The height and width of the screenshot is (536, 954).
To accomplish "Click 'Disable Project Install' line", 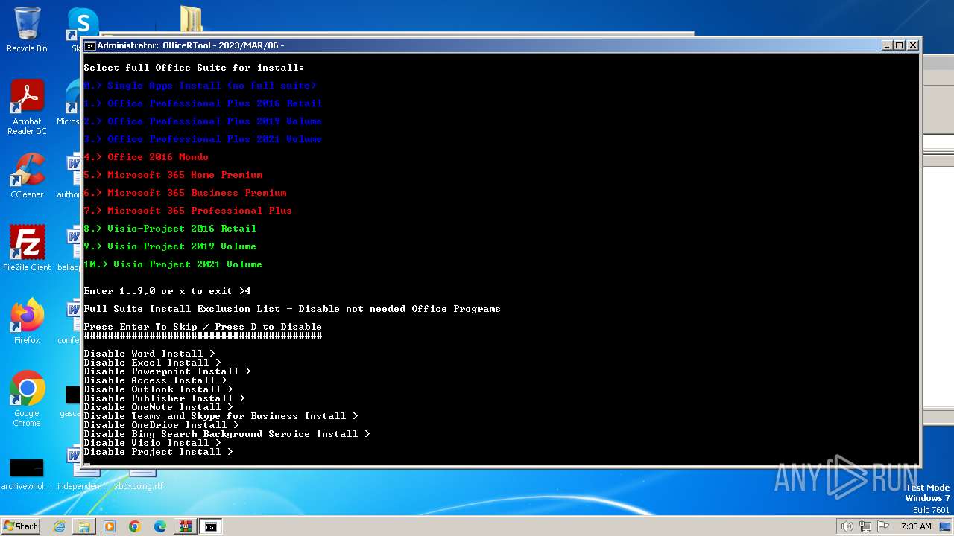I will 158,452.
